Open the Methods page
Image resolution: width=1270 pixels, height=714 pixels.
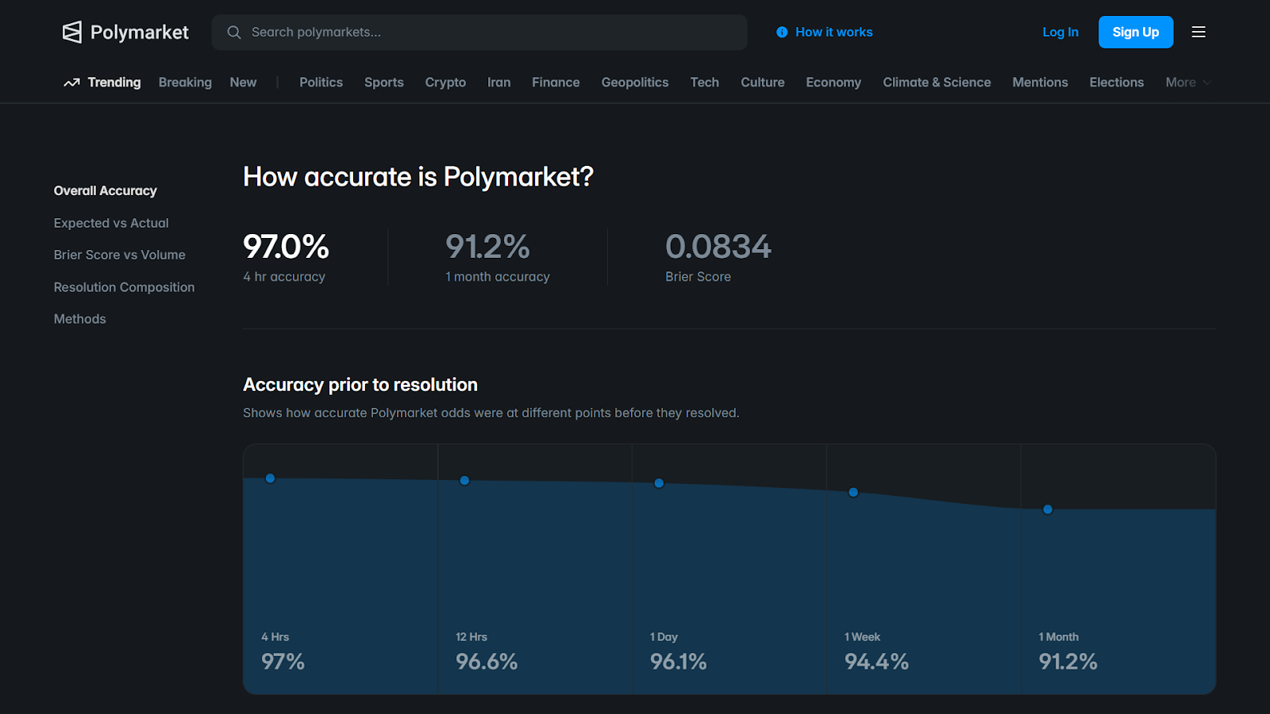[79, 318]
